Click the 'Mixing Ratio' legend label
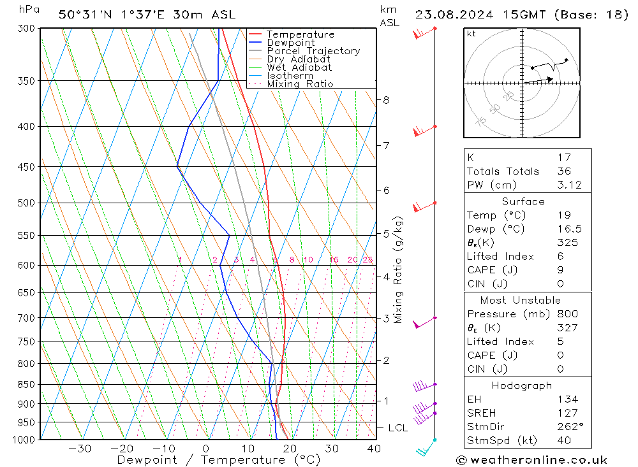638x467 pixels. pos(300,84)
